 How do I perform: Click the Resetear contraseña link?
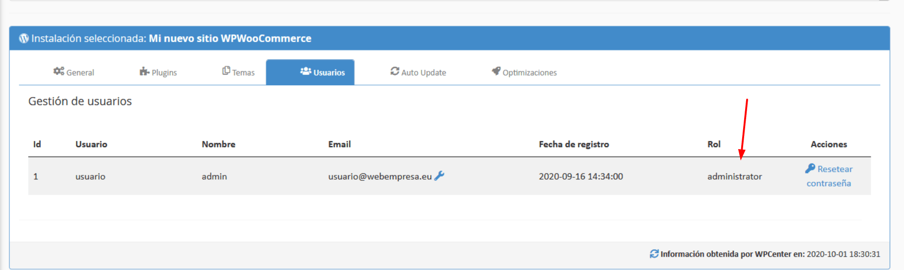point(829,176)
